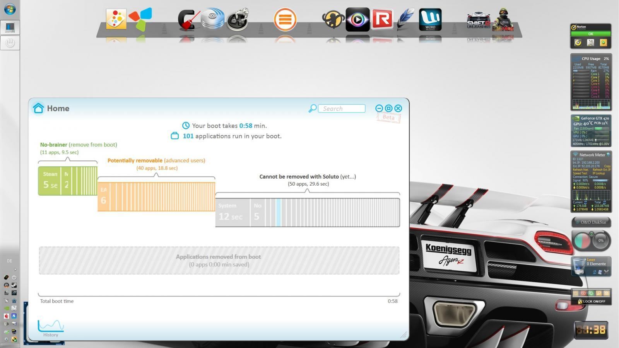Screen dimensions: 619x348
Task: Click the O&O DiskStat gadget header
Action: click(591, 222)
